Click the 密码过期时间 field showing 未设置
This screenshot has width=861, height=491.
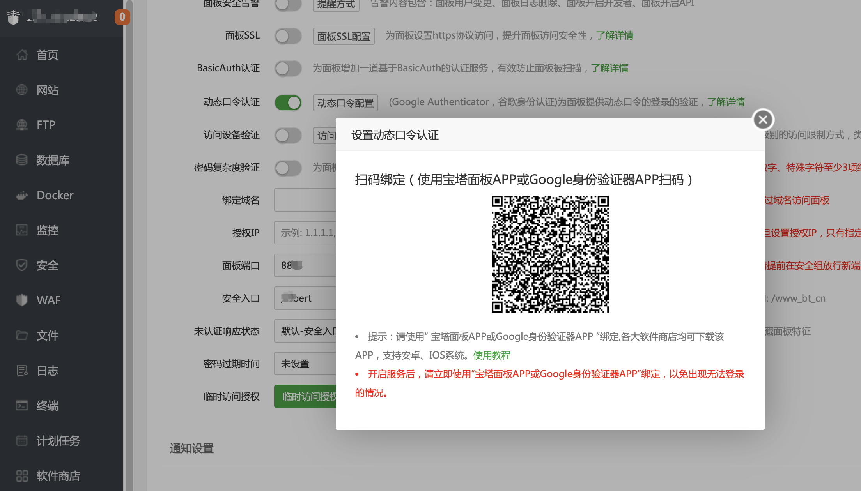click(305, 364)
